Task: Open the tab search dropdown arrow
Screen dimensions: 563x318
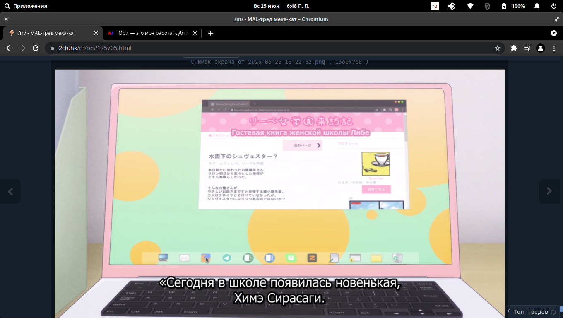Action: point(554,33)
